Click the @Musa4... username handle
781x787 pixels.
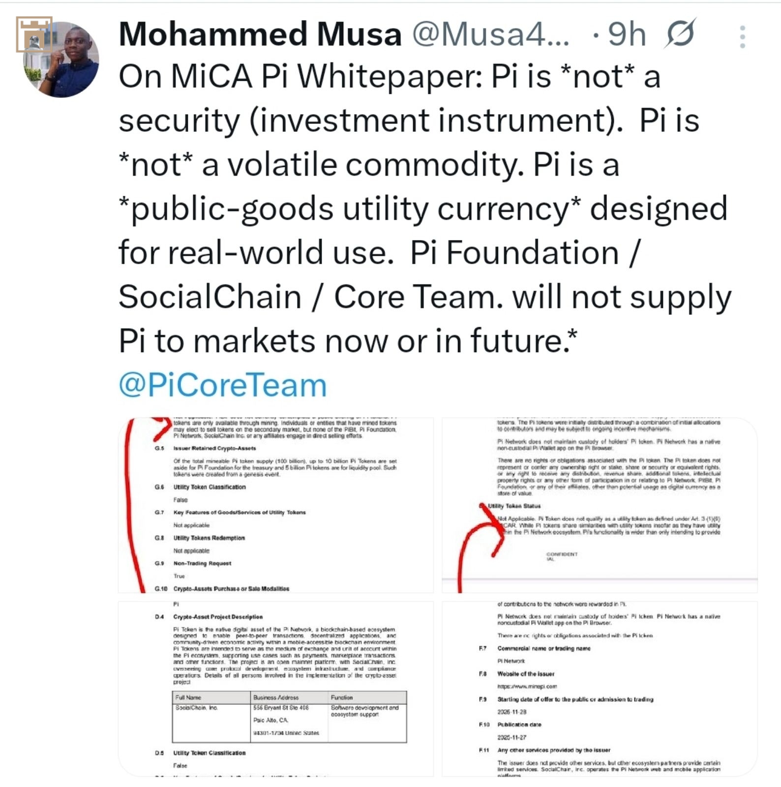pos(490,34)
